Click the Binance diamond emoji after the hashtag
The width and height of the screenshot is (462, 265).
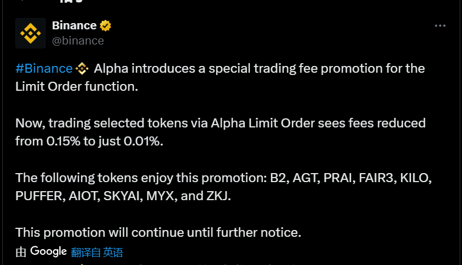(x=82, y=69)
